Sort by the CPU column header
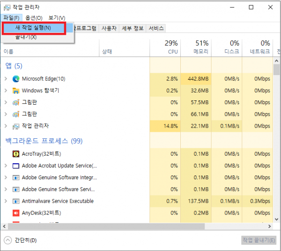This screenshot has height=251, width=281. click(165, 47)
